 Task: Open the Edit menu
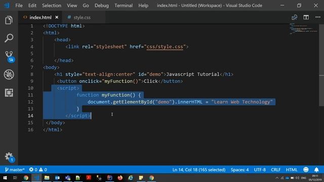pyautogui.click(x=32, y=6)
